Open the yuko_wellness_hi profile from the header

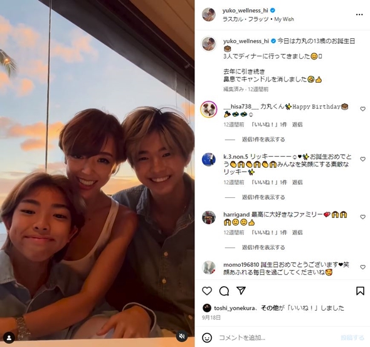click(245, 11)
